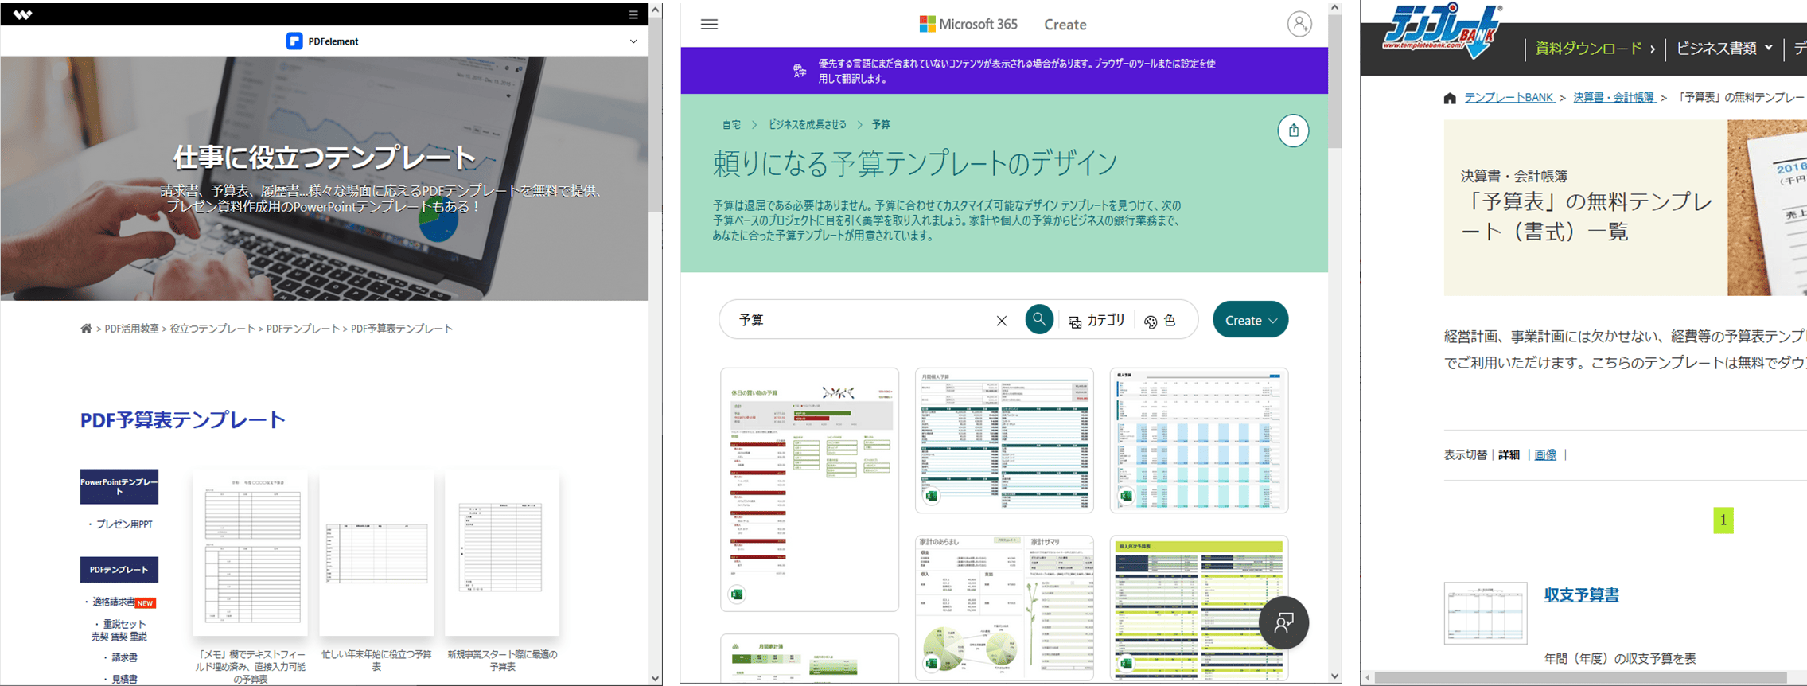This screenshot has width=1807, height=686.
Task: Open 忙しい年末年始に役立つ予算表 thumbnail
Action: (x=376, y=552)
